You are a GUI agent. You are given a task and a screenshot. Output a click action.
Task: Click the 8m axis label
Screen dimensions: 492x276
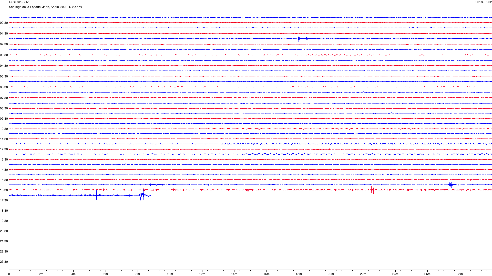point(138,274)
